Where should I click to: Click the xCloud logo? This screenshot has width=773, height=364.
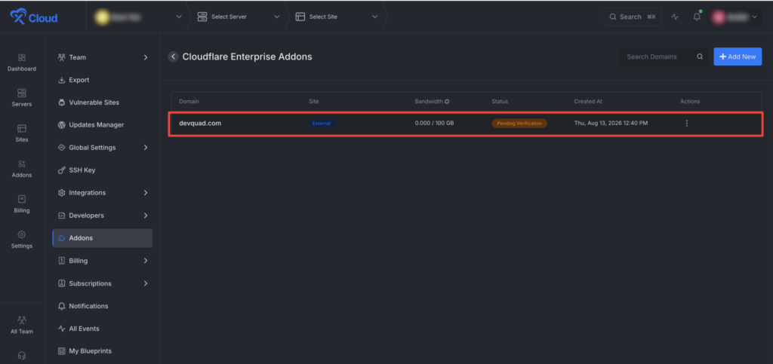click(34, 17)
